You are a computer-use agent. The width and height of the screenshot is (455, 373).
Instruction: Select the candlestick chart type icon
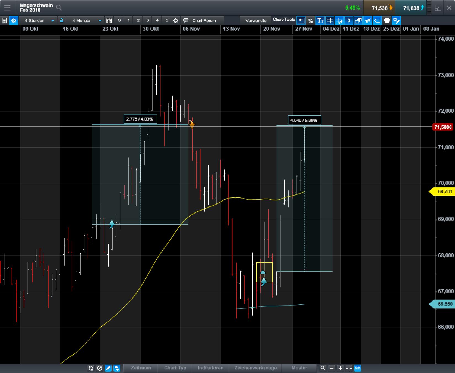point(348,20)
